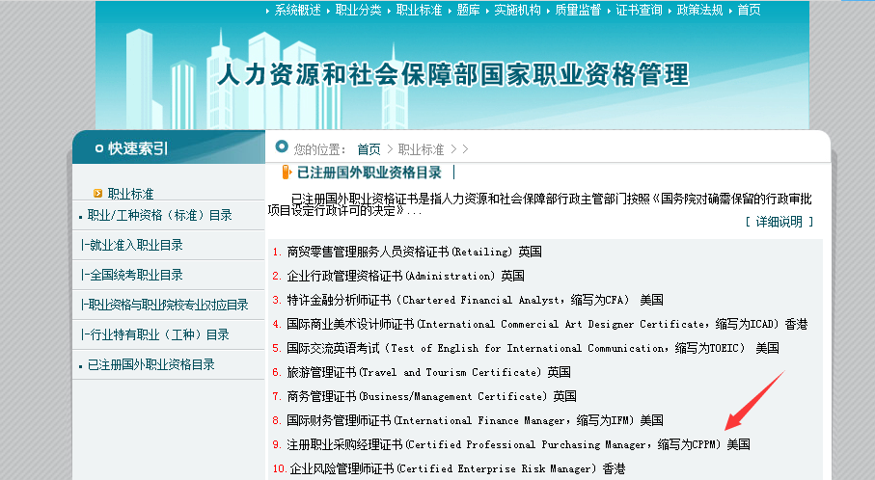Open 证书查询 navigation link
875x480 pixels.
(x=639, y=10)
